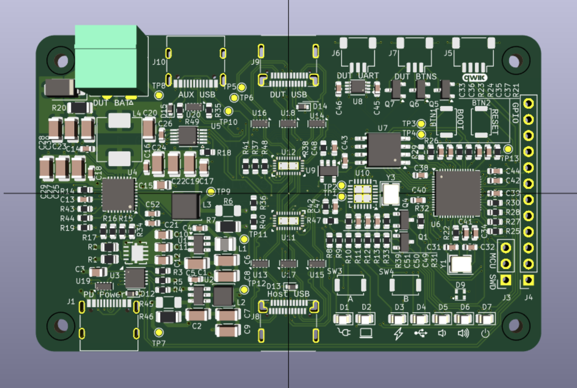Select the Y1 crystal near C31
Image resolution: width=577 pixels, height=388 pixels.
point(461,264)
